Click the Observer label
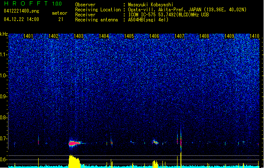 85,5
